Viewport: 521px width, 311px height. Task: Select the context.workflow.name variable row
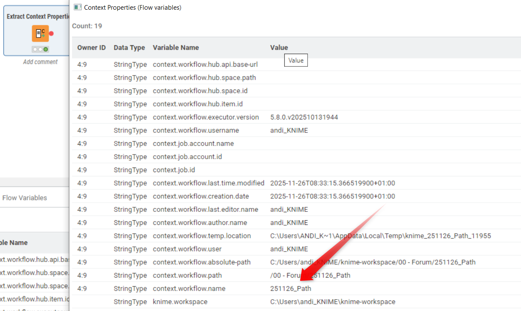pos(189,289)
